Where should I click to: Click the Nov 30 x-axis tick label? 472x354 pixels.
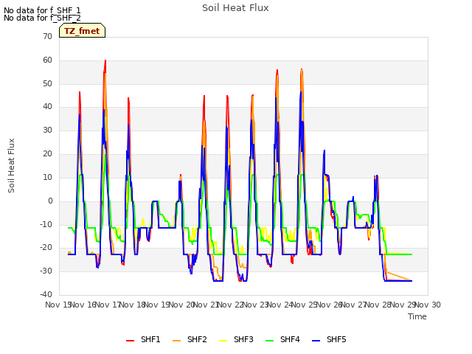(428, 305)
